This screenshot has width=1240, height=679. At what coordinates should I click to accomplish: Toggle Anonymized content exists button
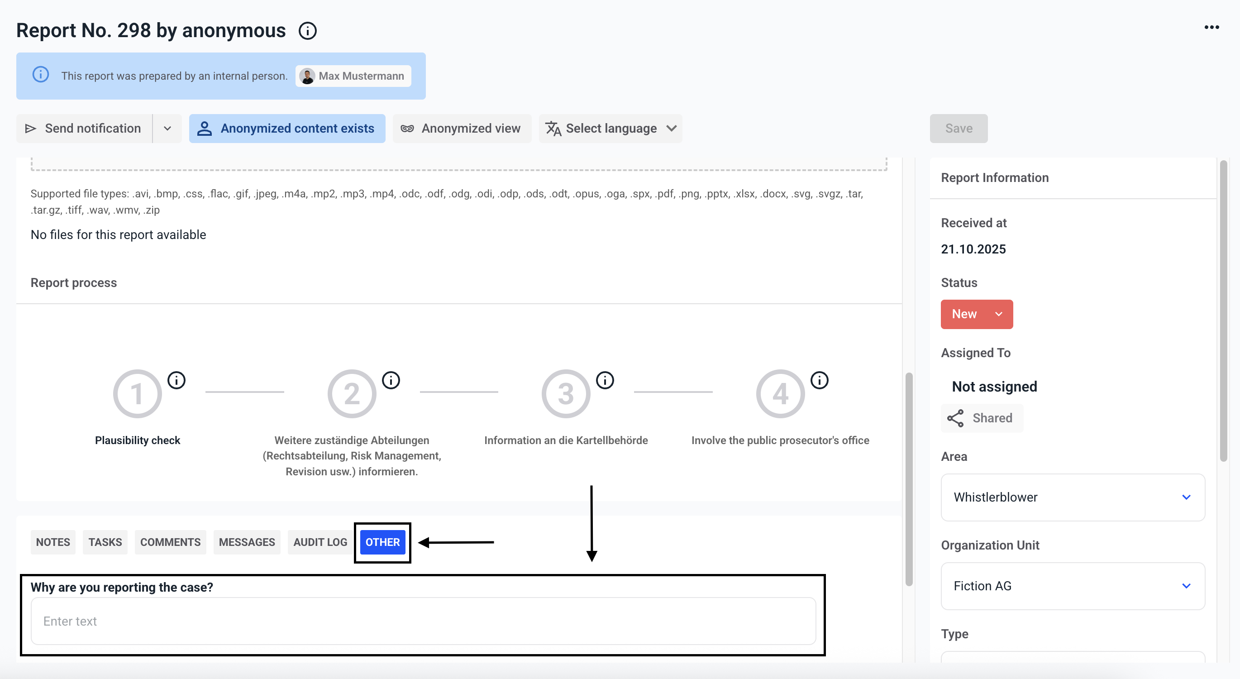tap(287, 129)
